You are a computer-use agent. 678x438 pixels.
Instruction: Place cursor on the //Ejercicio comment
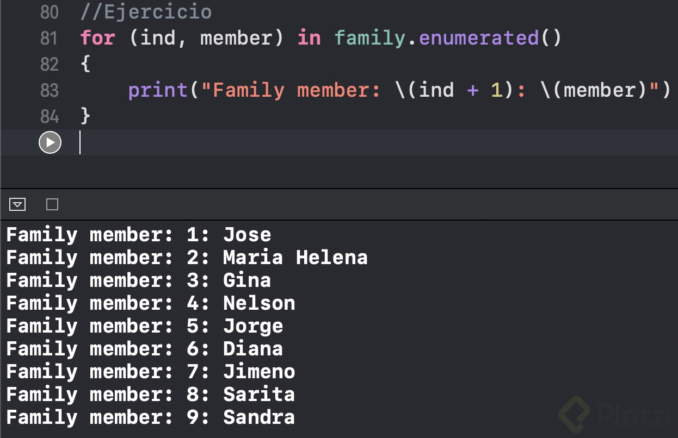146,12
